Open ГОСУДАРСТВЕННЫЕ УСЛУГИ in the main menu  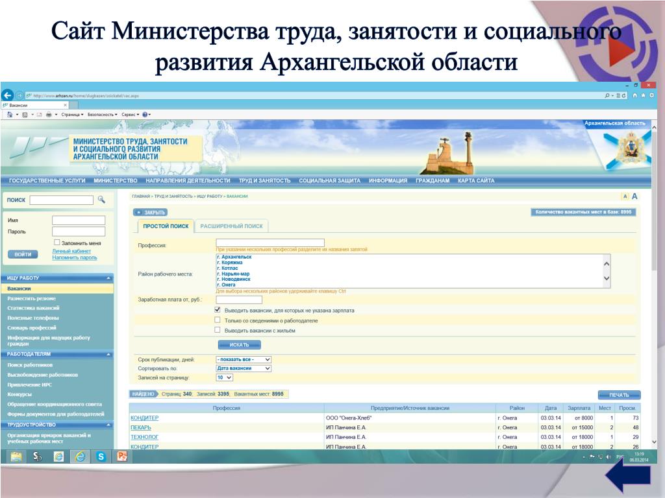pos(47,180)
